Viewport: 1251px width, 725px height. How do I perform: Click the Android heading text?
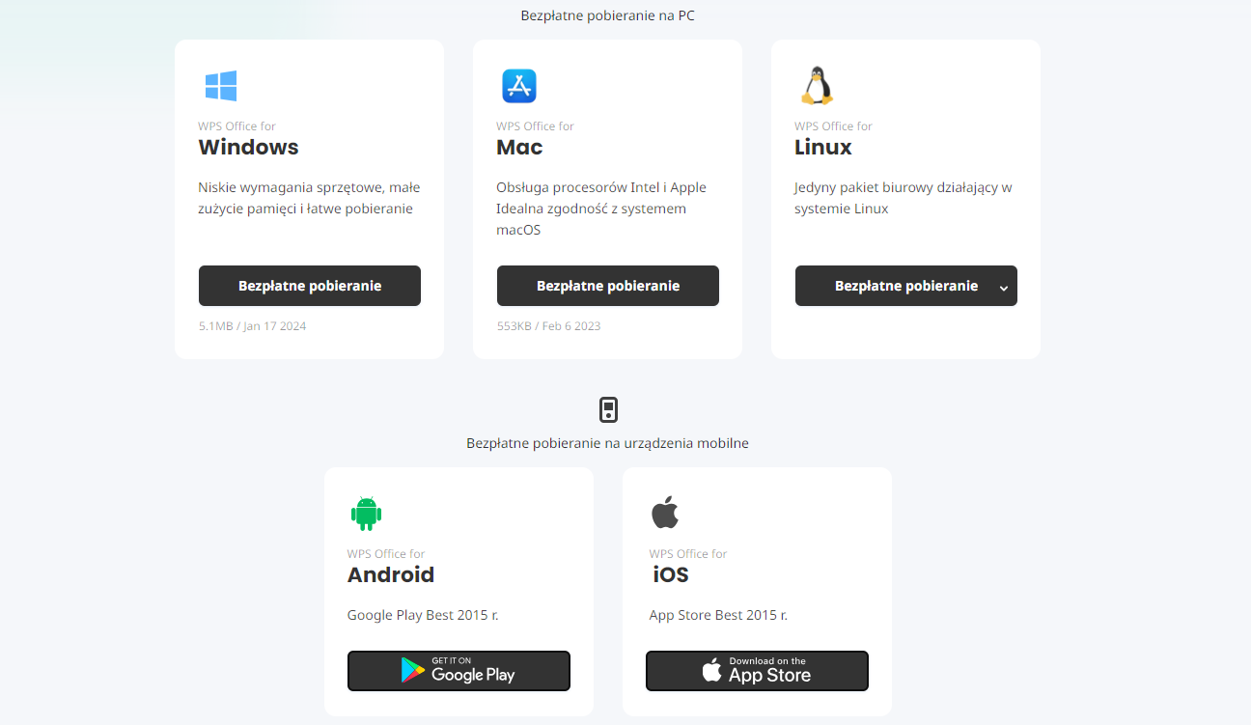pos(391,575)
